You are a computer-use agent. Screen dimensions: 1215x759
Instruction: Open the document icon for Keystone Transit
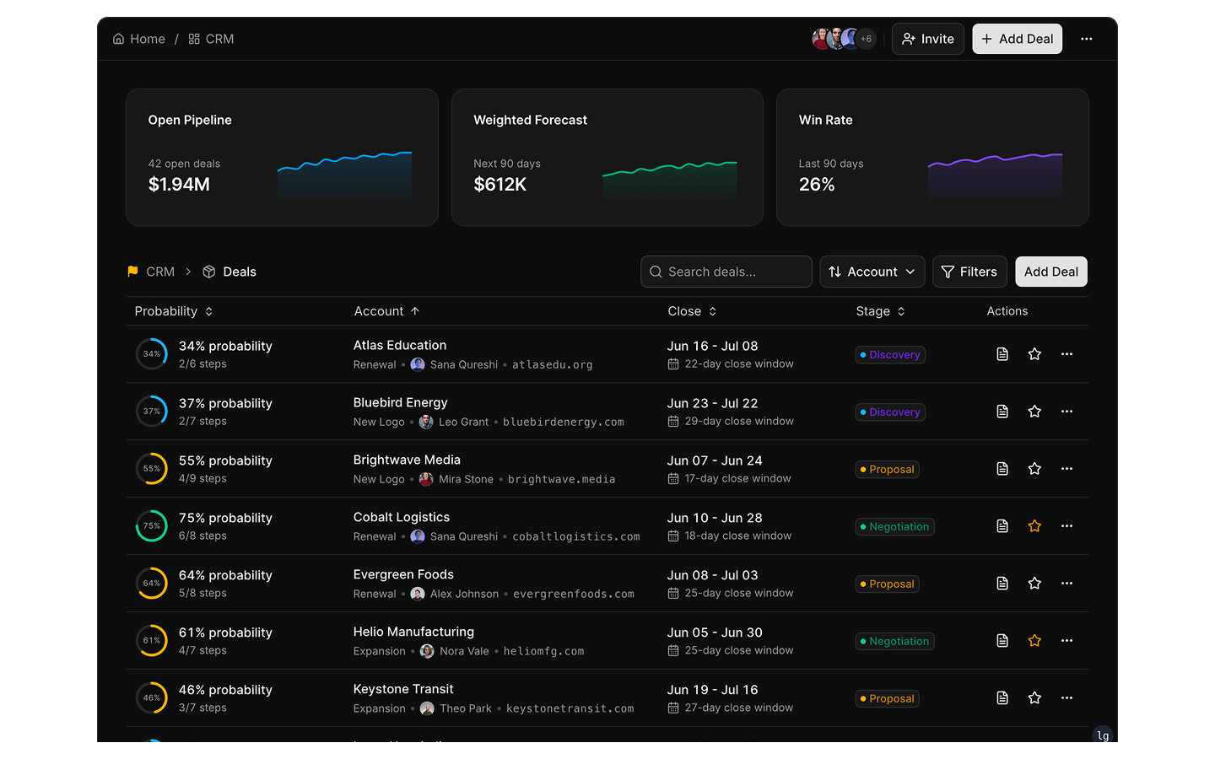tap(1002, 698)
